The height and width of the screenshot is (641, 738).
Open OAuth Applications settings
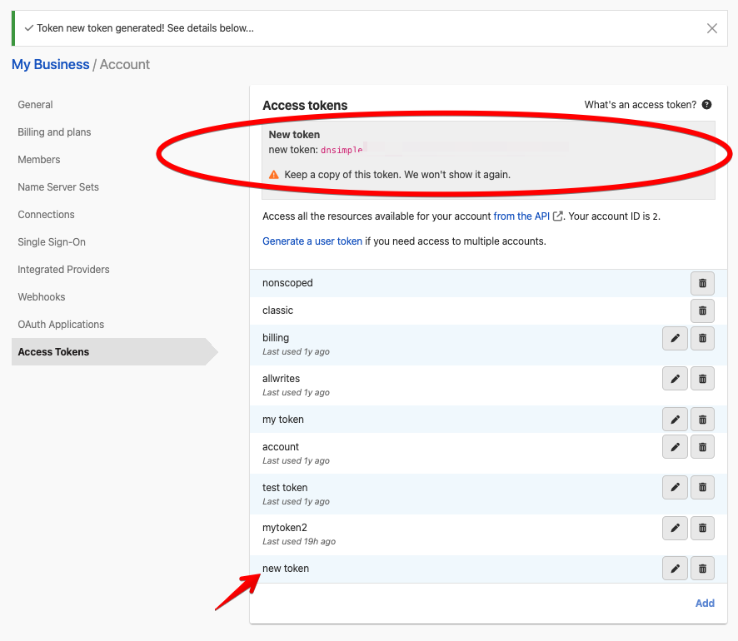point(61,325)
